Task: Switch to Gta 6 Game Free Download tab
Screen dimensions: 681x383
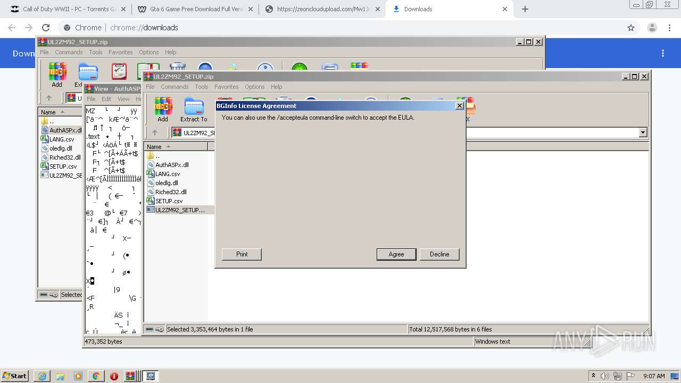Action: tap(195, 9)
